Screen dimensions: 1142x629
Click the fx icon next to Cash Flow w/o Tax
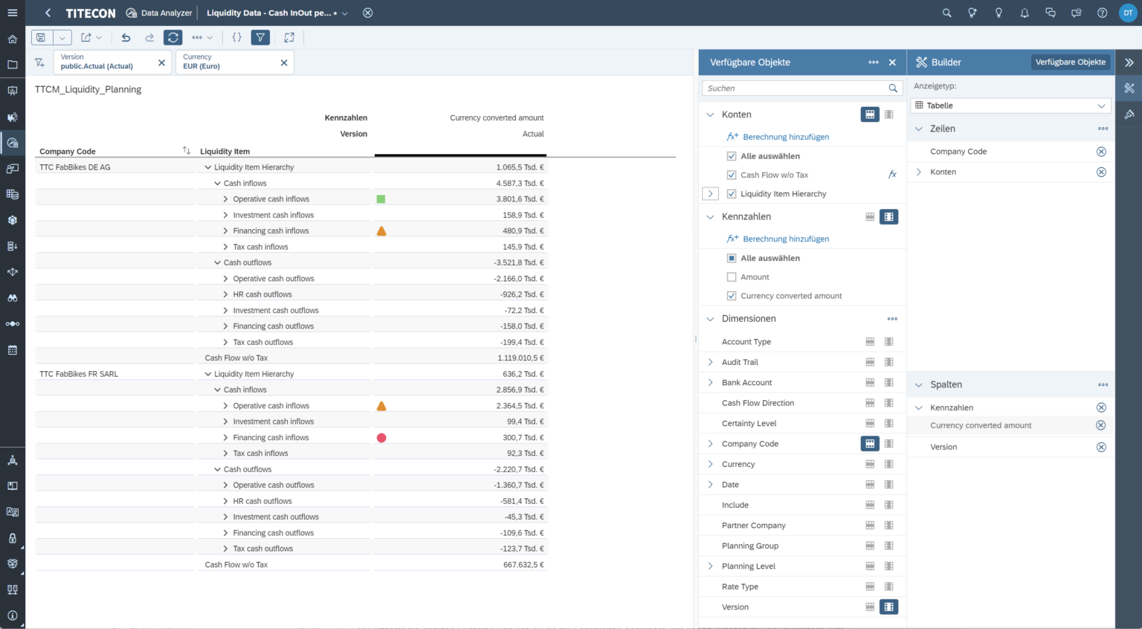892,174
